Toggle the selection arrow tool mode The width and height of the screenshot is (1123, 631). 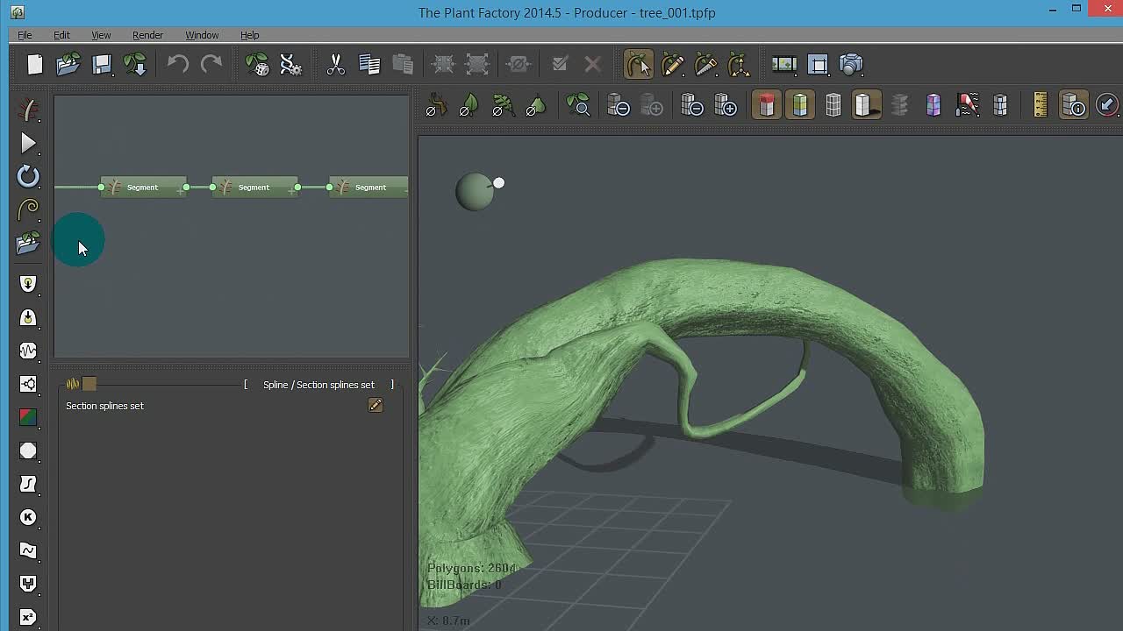(639, 64)
